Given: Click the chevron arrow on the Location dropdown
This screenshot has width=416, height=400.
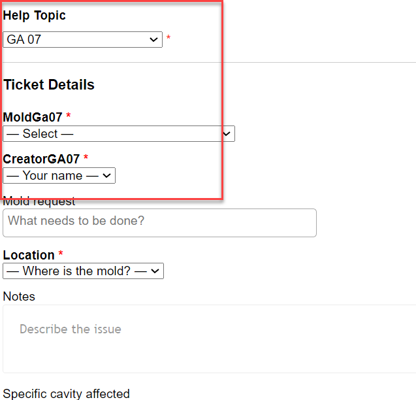Looking at the screenshot, I should 155,271.
